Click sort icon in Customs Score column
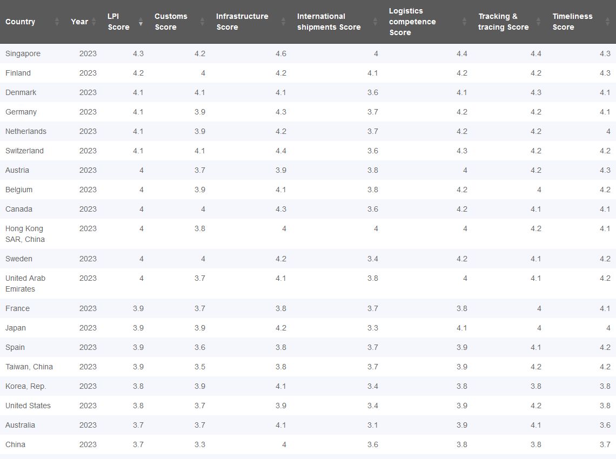616x459 pixels. click(x=202, y=22)
